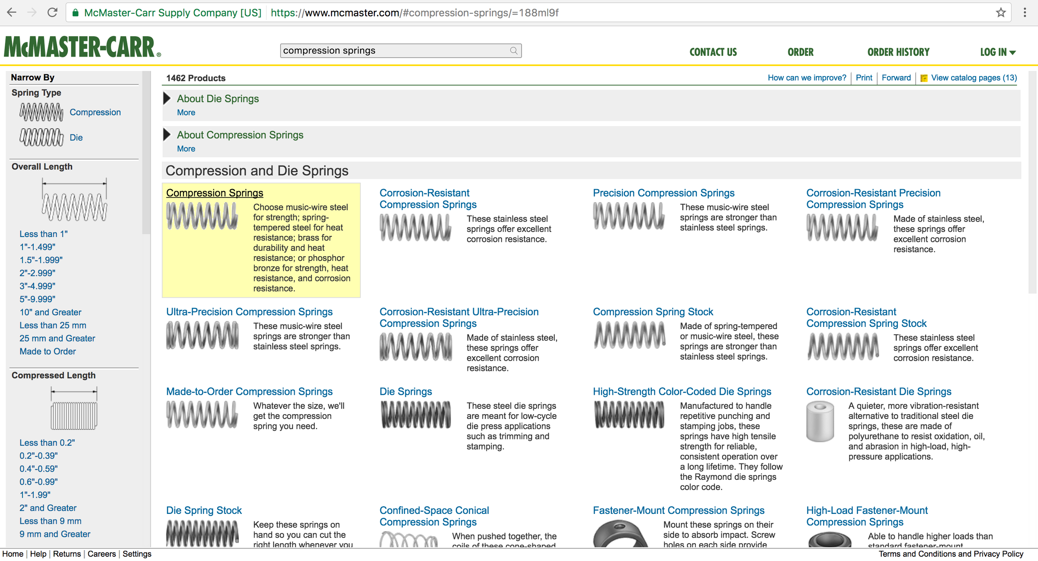1038x561 pixels.
Task: Open Settings in the footer
Action: pos(137,554)
